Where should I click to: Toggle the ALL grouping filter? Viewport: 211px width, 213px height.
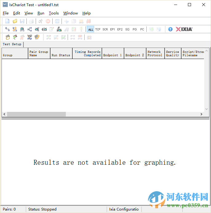[x=90, y=29]
